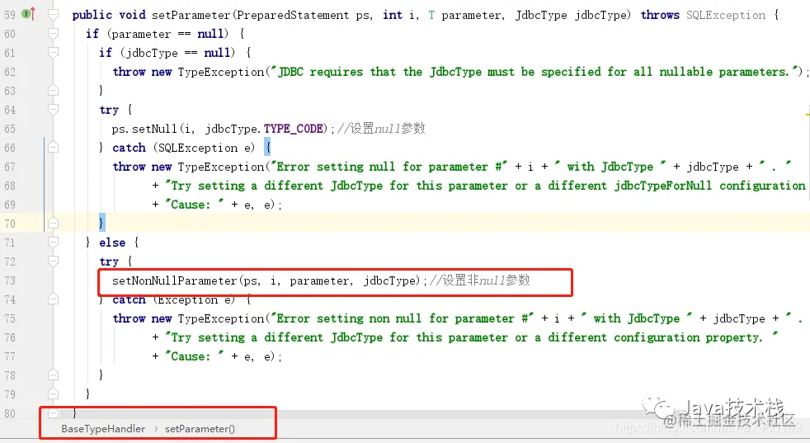The width and height of the screenshot is (810, 443).
Task: Click the 'Error setting null for parameter #' string
Action: (389, 167)
